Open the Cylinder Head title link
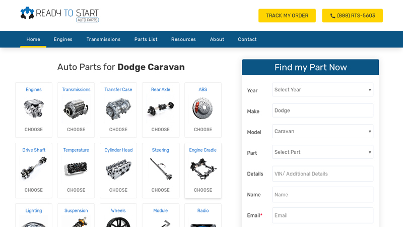This screenshot has width=403, height=227. 118,150
